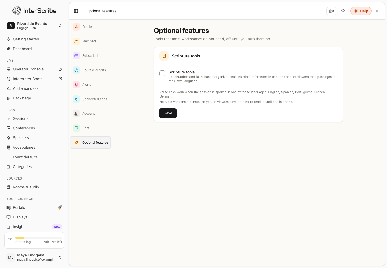
Task: Open the Audience desk
Action: coord(34,88)
